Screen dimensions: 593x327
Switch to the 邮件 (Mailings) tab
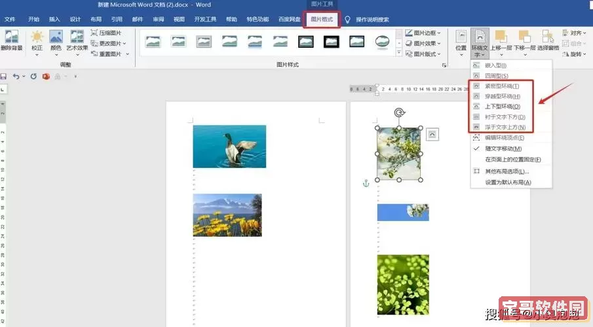(138, 19)
